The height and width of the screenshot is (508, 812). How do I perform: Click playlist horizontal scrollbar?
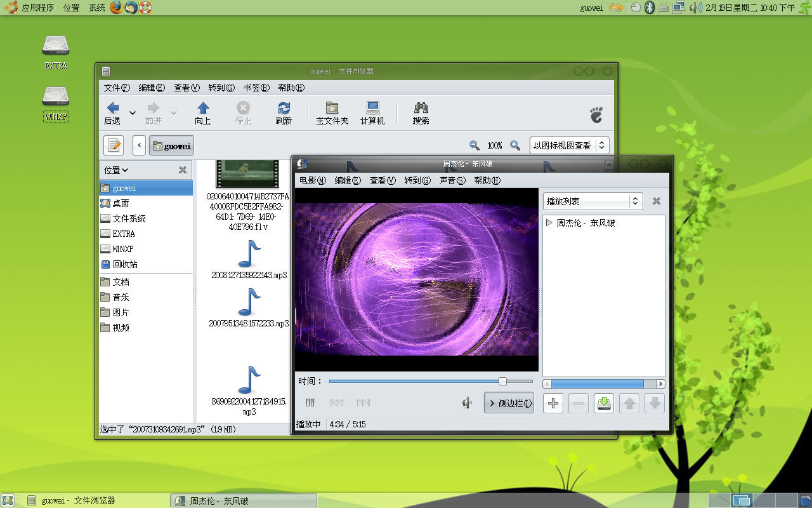click(x=604, y=384)
